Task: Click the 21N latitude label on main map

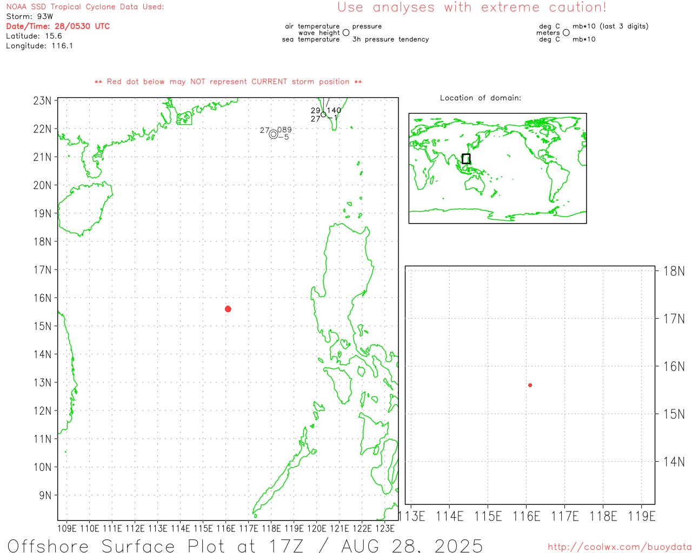Action: [42, 157]
